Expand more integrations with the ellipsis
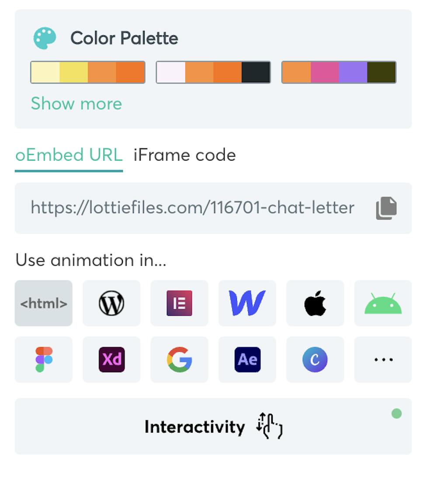 click(x=383, y=360)
